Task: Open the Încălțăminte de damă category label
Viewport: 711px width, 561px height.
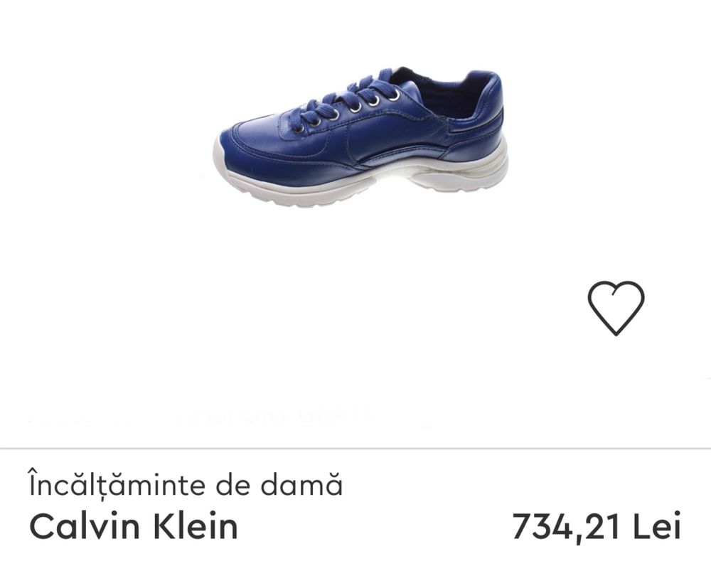Action: (186, 484)
